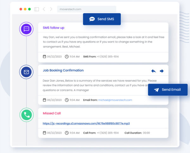Open the Job Booking Confirmation heading
Viewport: 190px width, 153px height.
point(63,70)
